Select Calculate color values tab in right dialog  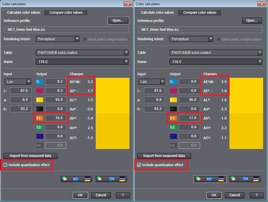pyautogui.click(x=157, y=13)
